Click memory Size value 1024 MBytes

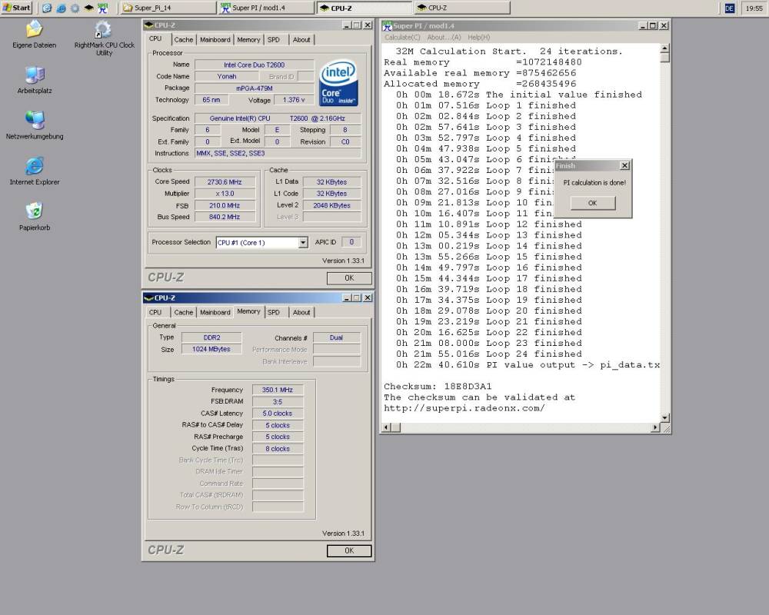tap(212, 349)
